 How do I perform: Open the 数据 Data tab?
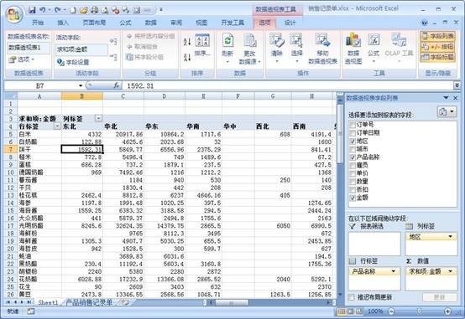[150, 23]
